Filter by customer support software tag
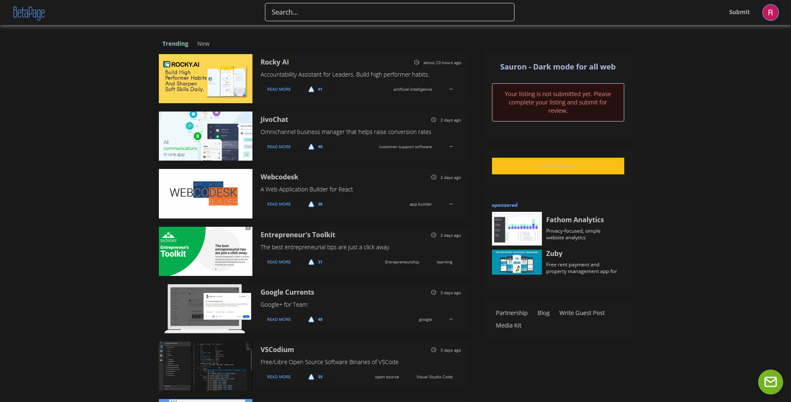791x402 pixels. pos(405,147)
